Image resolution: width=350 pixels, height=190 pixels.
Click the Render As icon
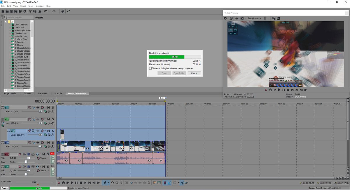(20, 11)
